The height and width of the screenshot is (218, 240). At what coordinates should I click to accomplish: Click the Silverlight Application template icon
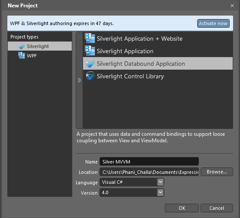click(x=90, y=51)
